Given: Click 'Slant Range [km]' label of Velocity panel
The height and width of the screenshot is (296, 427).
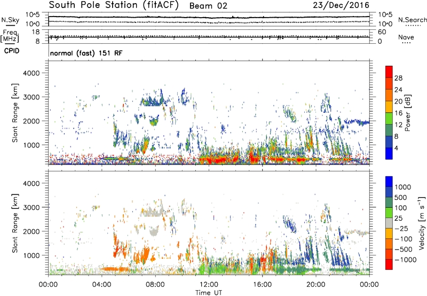Looking at the screenshot, I should pyautogui.click(x=15, y=223).
